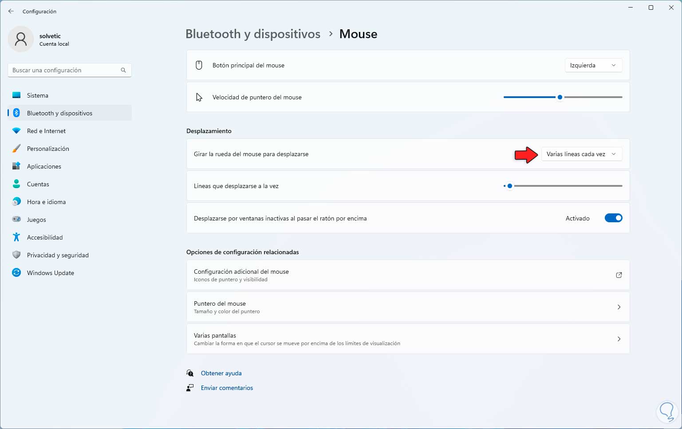This screenshot has height=429, width=682.
Task: Select Sistema in the sidebar
Action: click(38, 95)
